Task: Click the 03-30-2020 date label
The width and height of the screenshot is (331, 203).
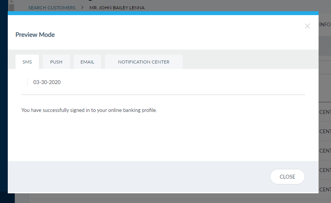Action: click(47, 82)
